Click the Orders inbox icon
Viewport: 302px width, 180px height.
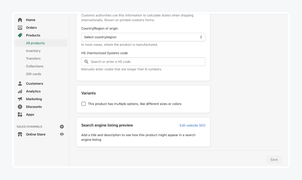[20, 28]
